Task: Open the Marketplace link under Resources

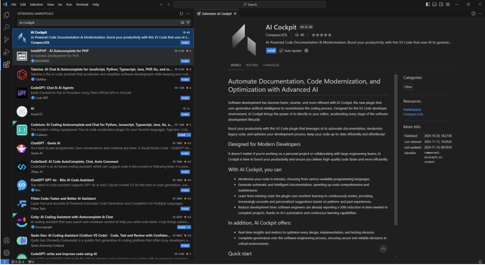Action: [412, 109]
